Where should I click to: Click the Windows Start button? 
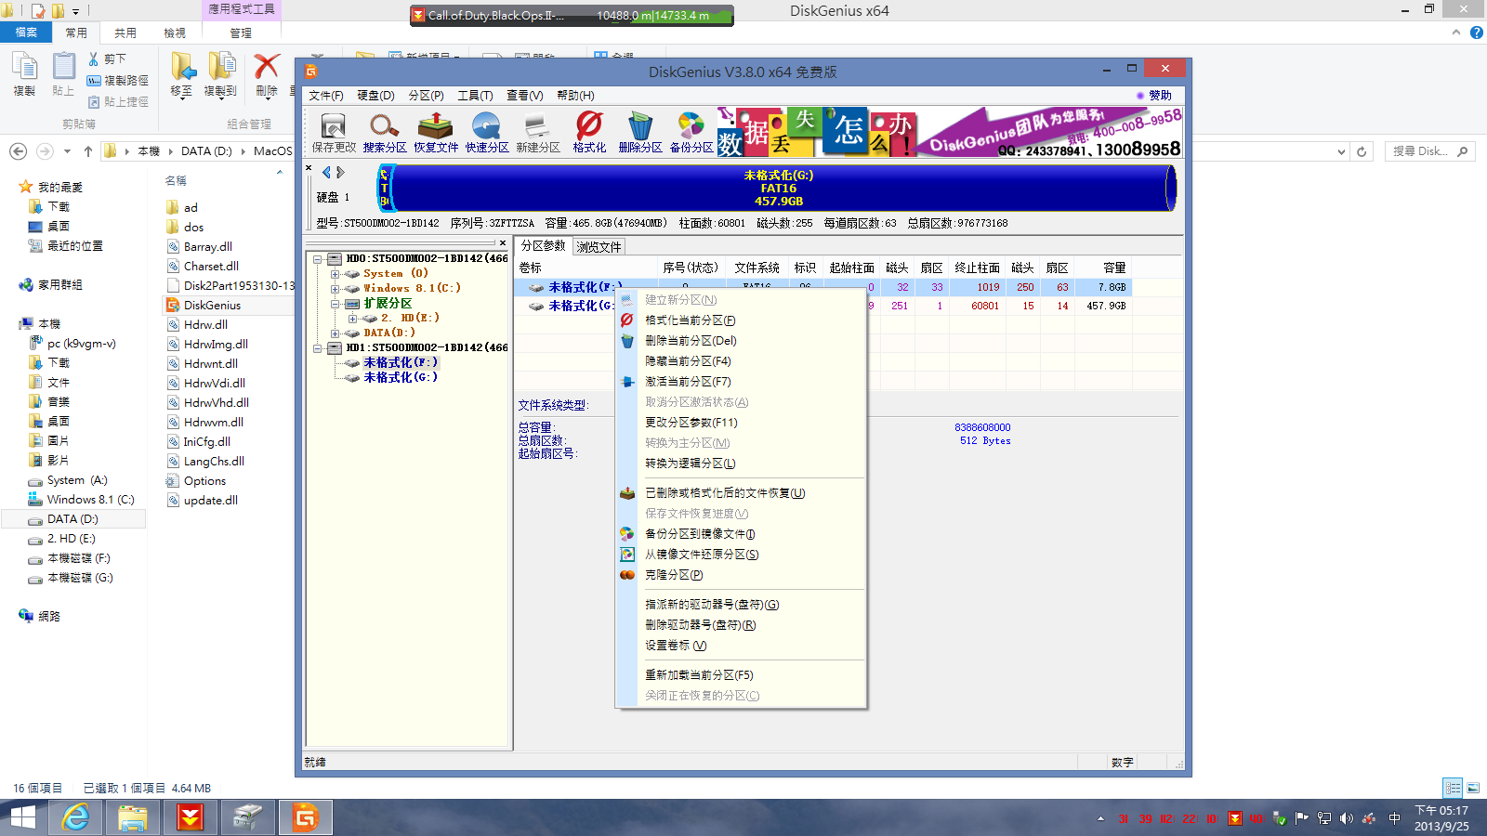click(22, 817)
